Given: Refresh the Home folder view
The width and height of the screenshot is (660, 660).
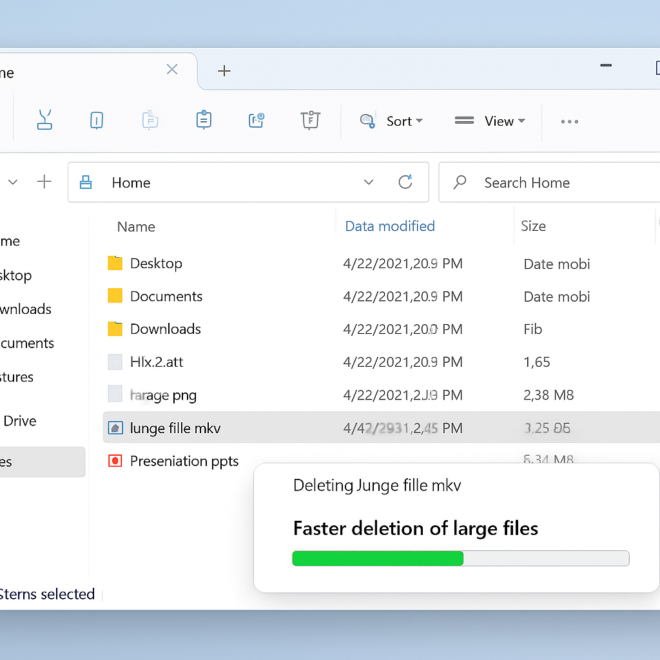Looking at the screenshot, I should (x=405, y=182).
